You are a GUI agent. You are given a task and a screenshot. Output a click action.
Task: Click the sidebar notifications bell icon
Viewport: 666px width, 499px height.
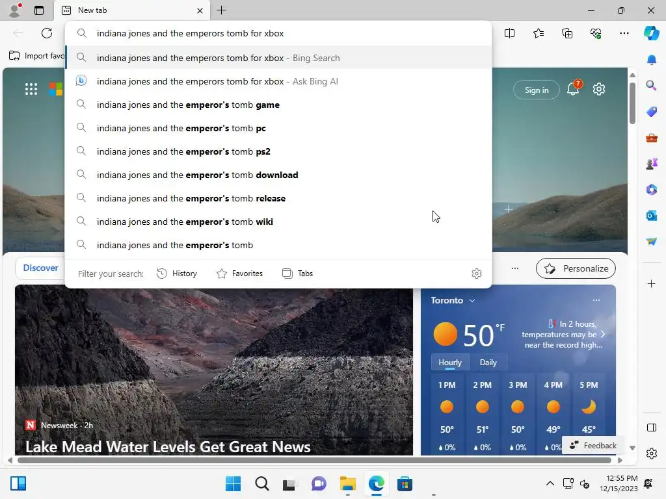[x=652, y=60]
